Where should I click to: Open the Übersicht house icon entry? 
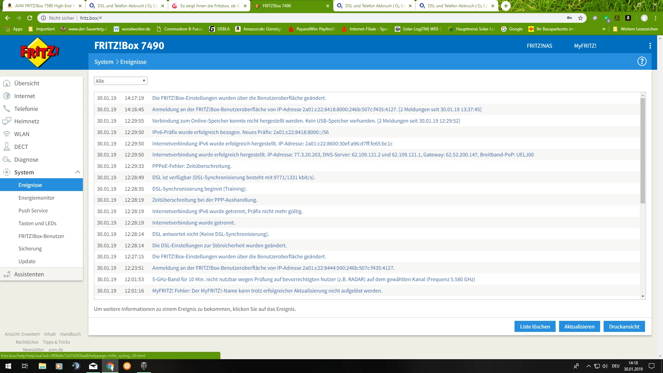7,83
